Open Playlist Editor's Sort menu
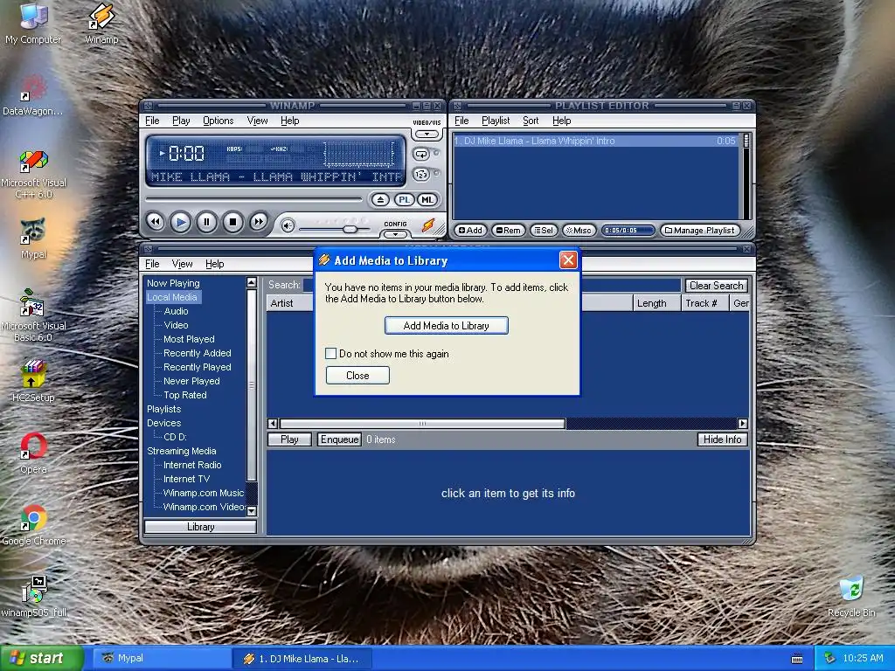The width and height of the screenshot is (895, 671). point(531,121)
